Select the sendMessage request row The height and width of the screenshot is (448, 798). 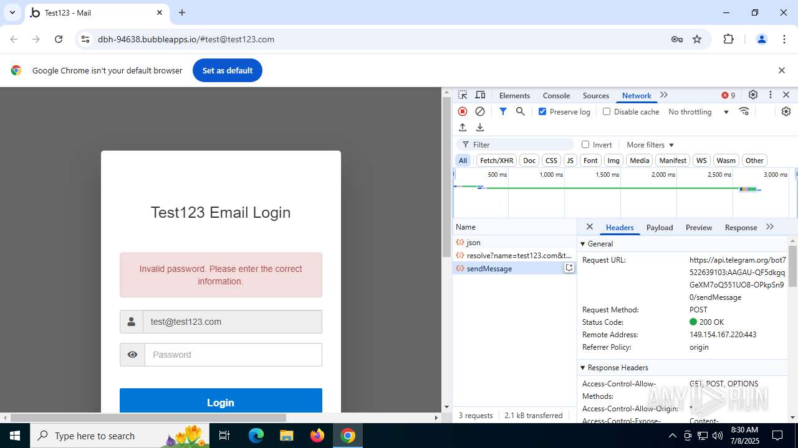point(515,268)
